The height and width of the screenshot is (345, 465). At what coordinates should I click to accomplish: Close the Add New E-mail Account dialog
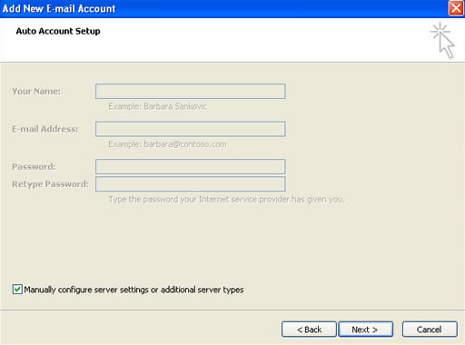[456, 8]
